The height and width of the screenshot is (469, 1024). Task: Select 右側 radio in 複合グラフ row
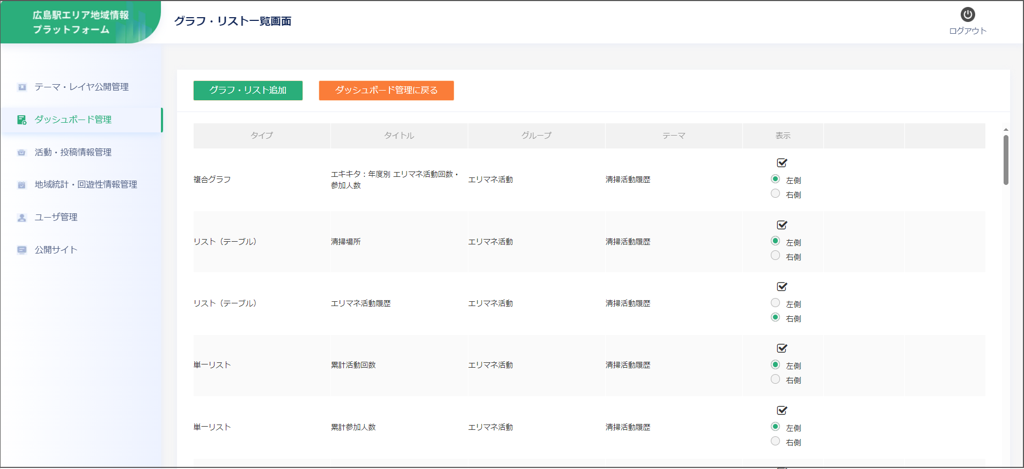(x=775, y=193)
